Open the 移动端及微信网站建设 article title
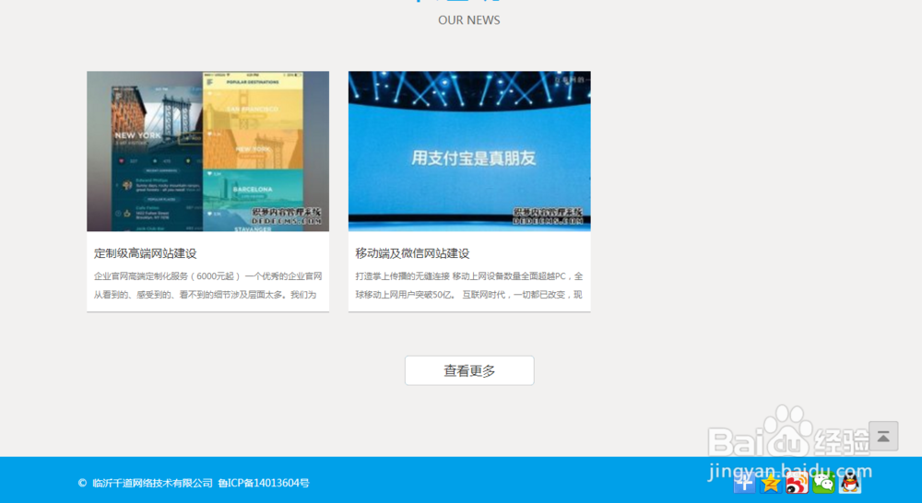Image resolution: width=922 pixels, height=503 pixels. [412, 253]
